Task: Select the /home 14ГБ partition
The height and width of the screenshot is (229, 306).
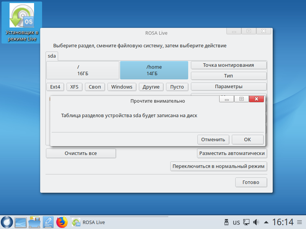Action: 154,70
